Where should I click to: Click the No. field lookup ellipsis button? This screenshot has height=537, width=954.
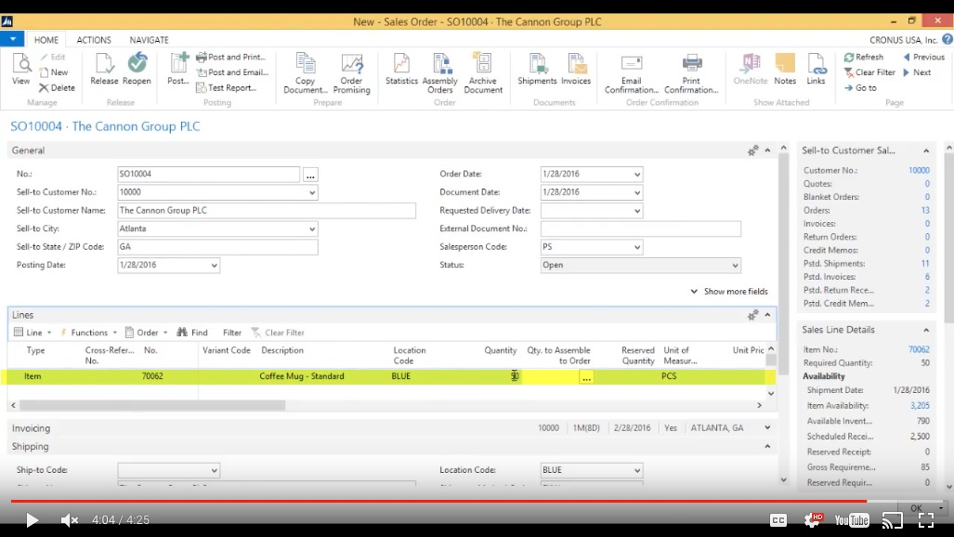(x=310, y=175)
